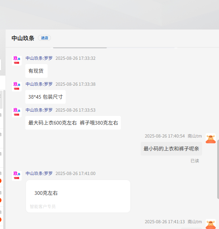This screenshot has height=229, width=219.
Task: Select the 有现货 message bubble
Action: pyautogui.click(x=36, y=71)
